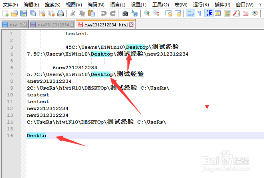Click '6new2312312234' text on line 6

(75, 68)
